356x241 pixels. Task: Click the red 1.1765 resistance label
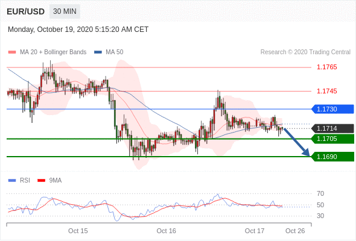[x=326, y=67]
